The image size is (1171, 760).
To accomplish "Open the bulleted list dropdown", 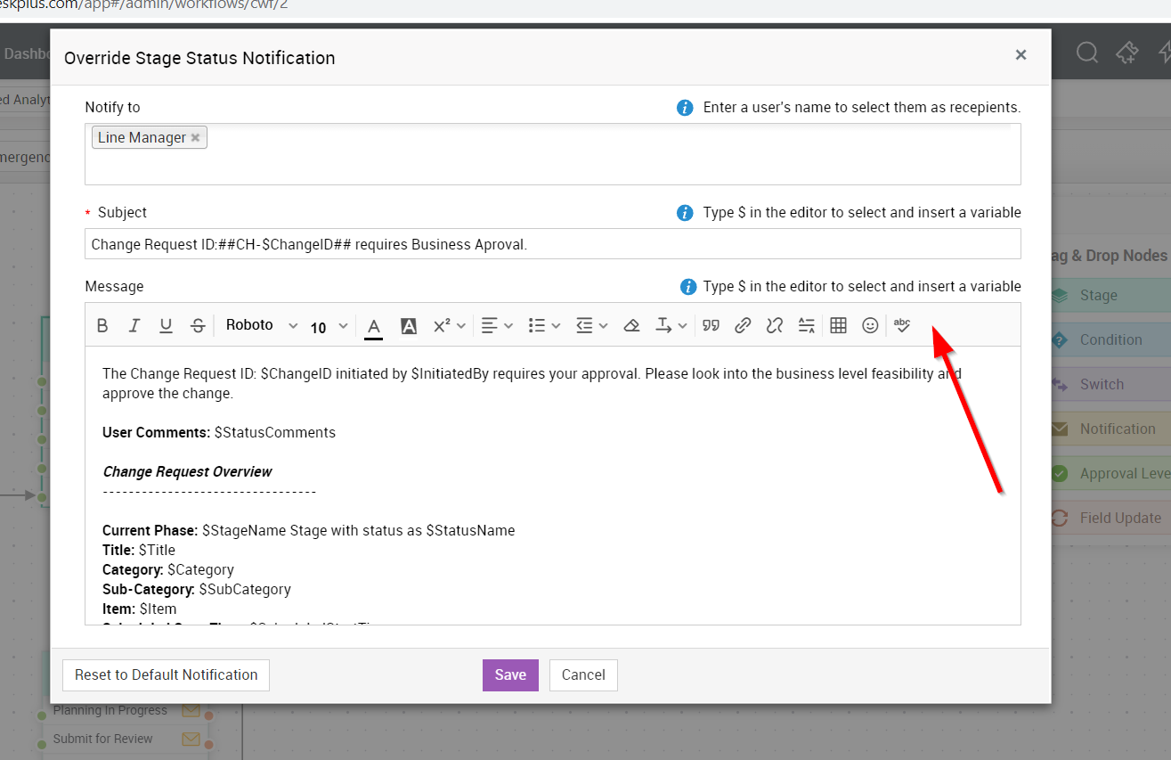I will 544,326.
